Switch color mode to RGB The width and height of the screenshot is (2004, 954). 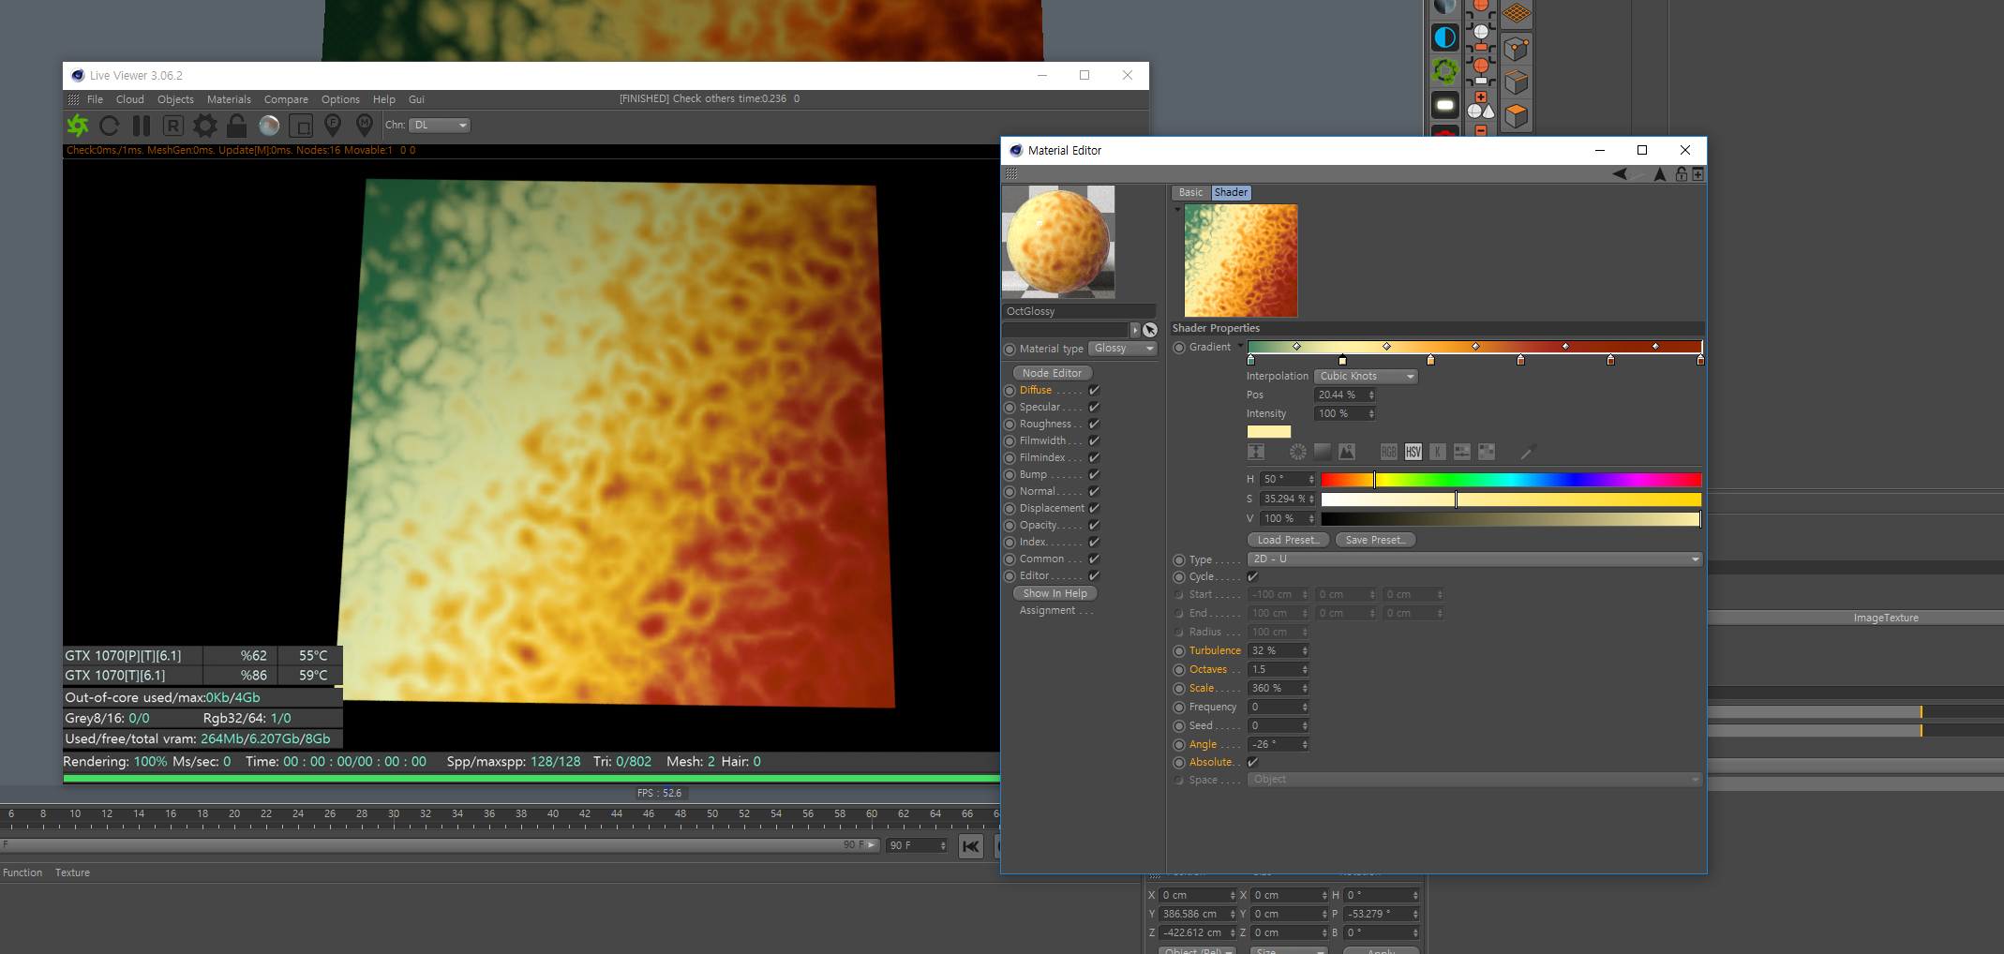(x=1388, y=452)
